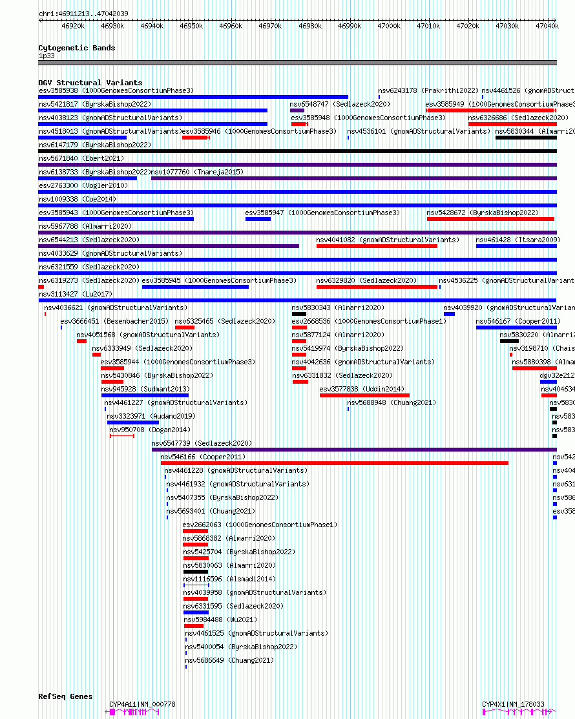
Task: Select nsv461428 (Itsara2009) label
Action: (x=518, y=240)
